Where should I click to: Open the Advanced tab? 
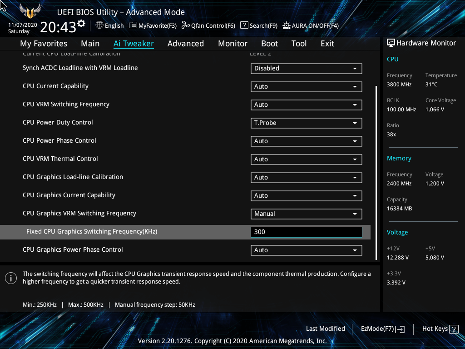[x=185, y=44]
